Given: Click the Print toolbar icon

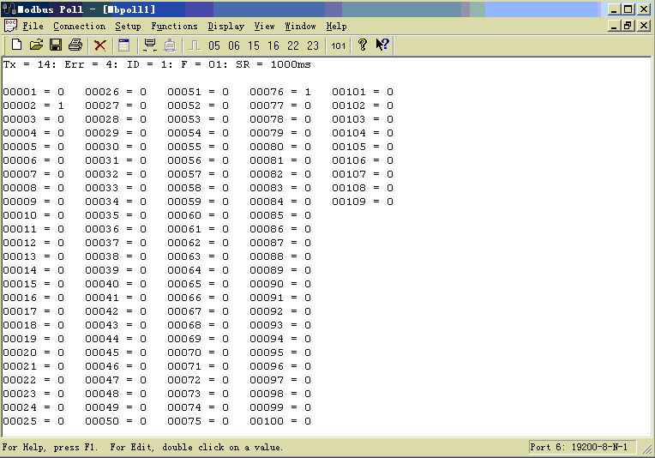Looking at the screenshot, I should [x=75, y=45].
